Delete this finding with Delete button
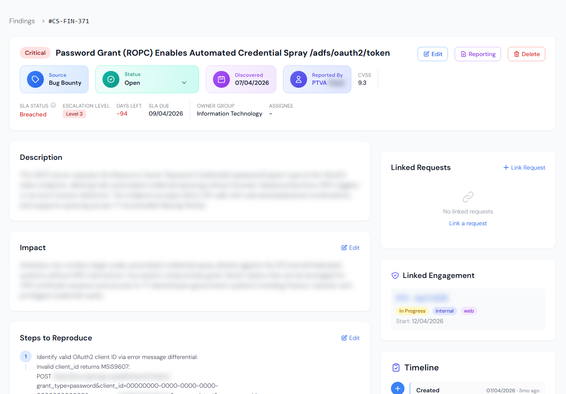566x394 pixels. (526, 54)
